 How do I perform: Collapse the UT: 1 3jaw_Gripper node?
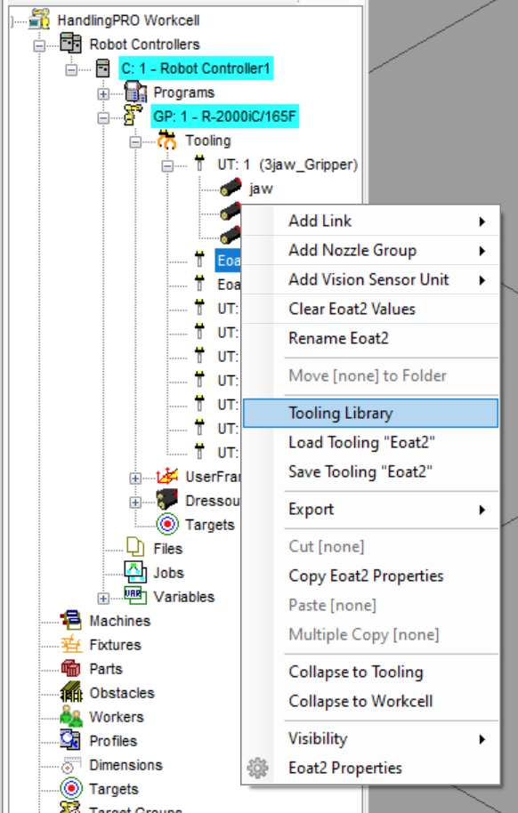[167, 166]
